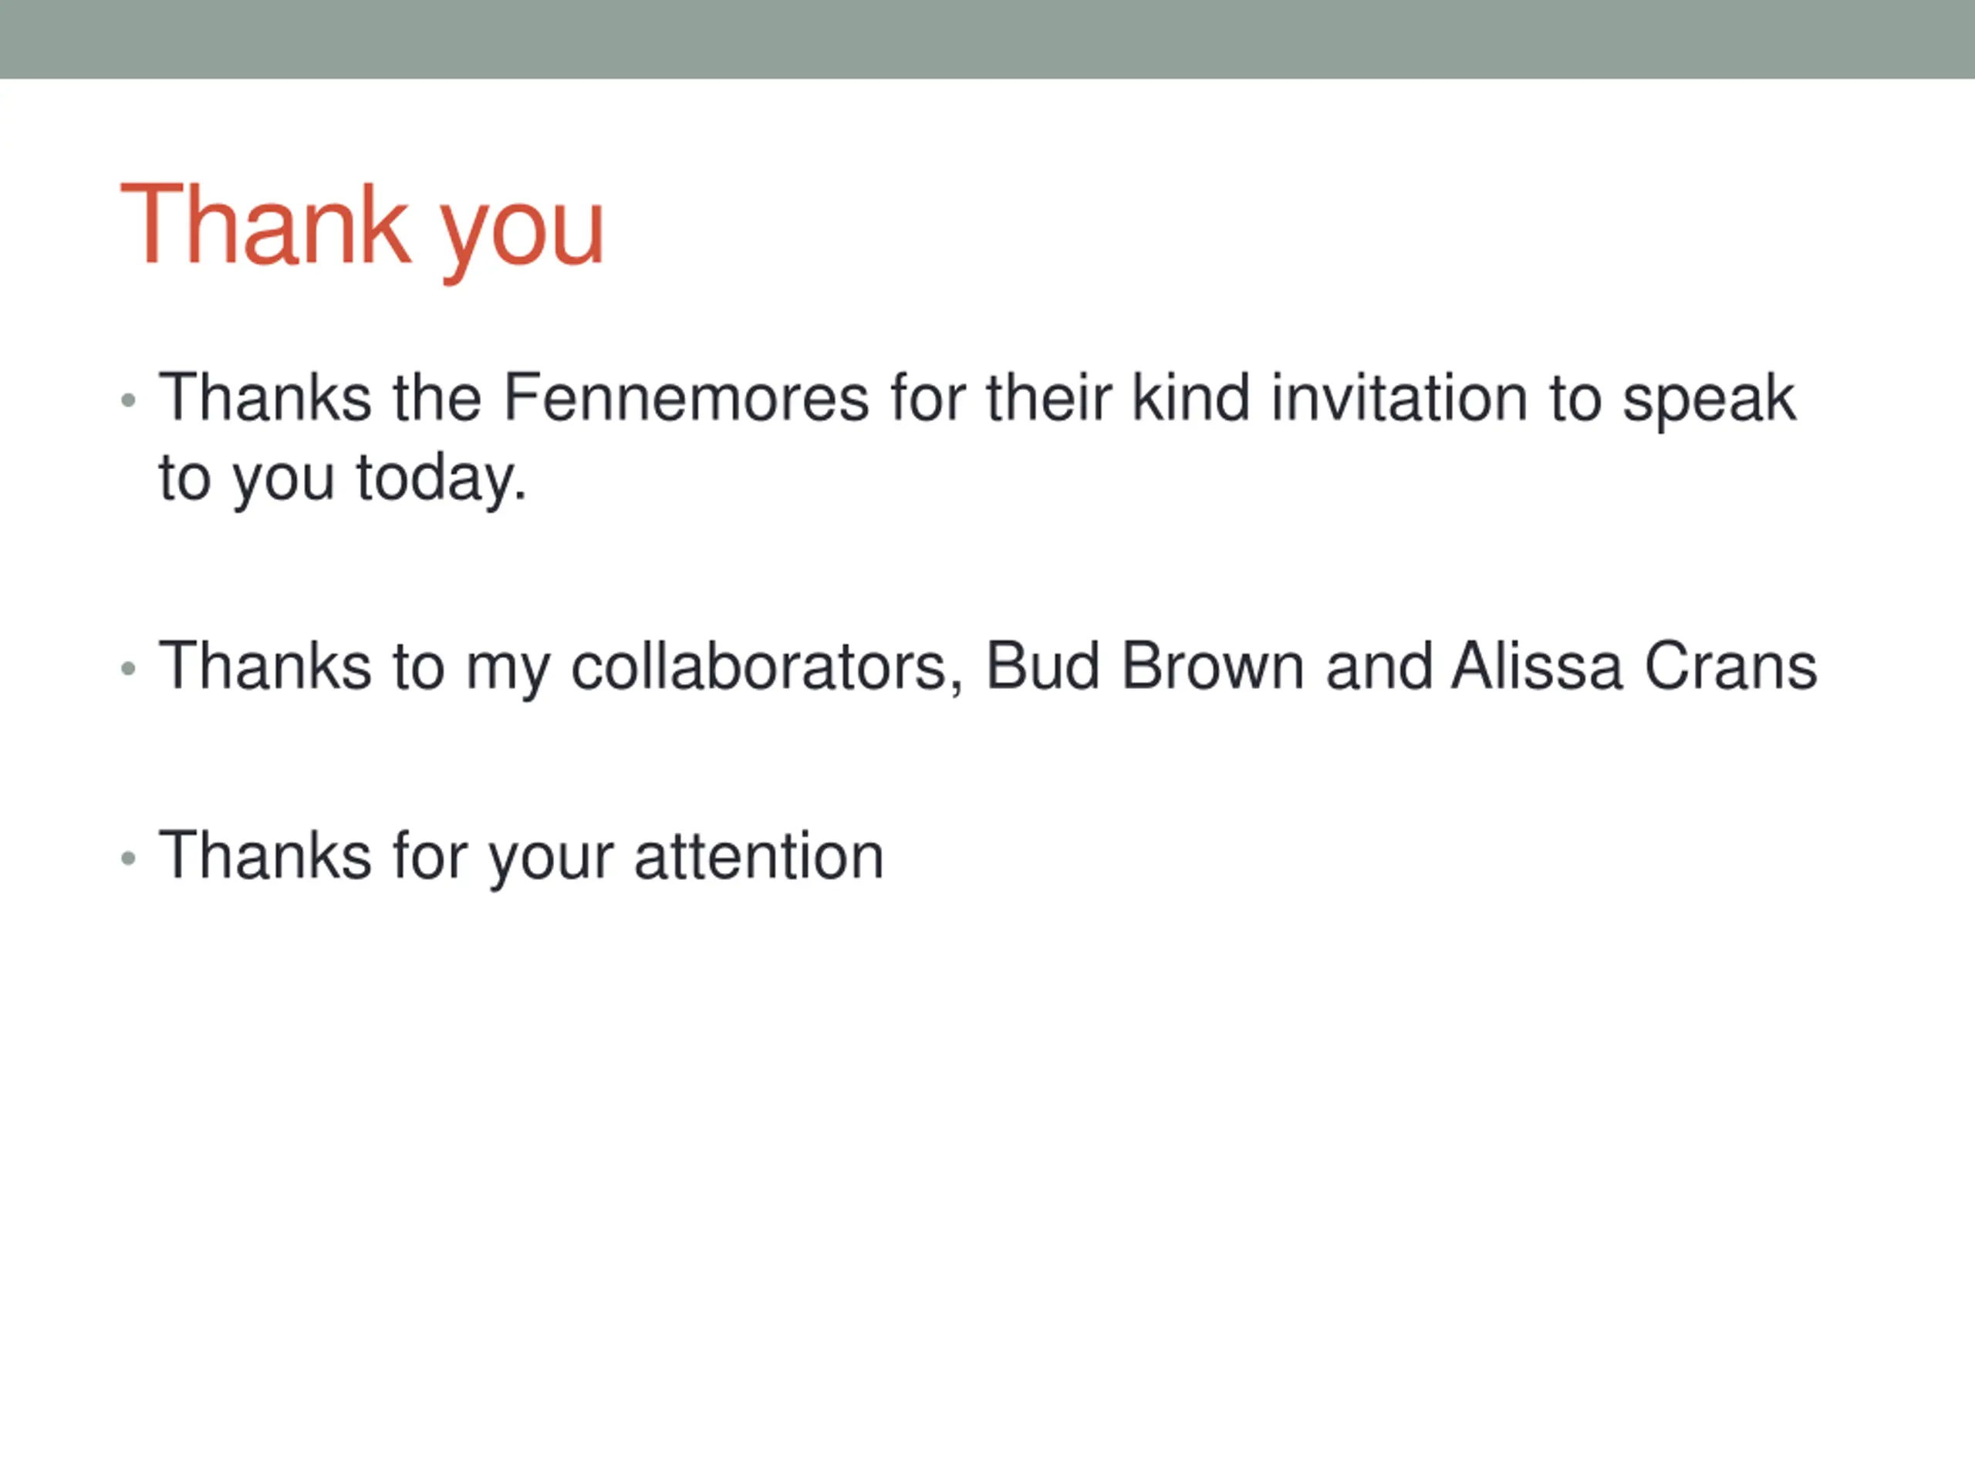Click 'Thanks' starting the attention bullet

(x=265, y=855)
